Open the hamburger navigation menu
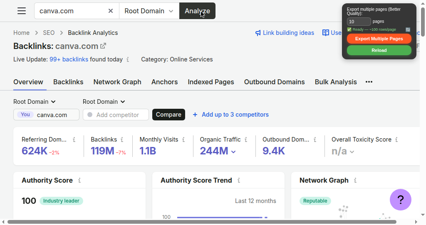Viewport: 426px width, 225px height. coord(22,11)
